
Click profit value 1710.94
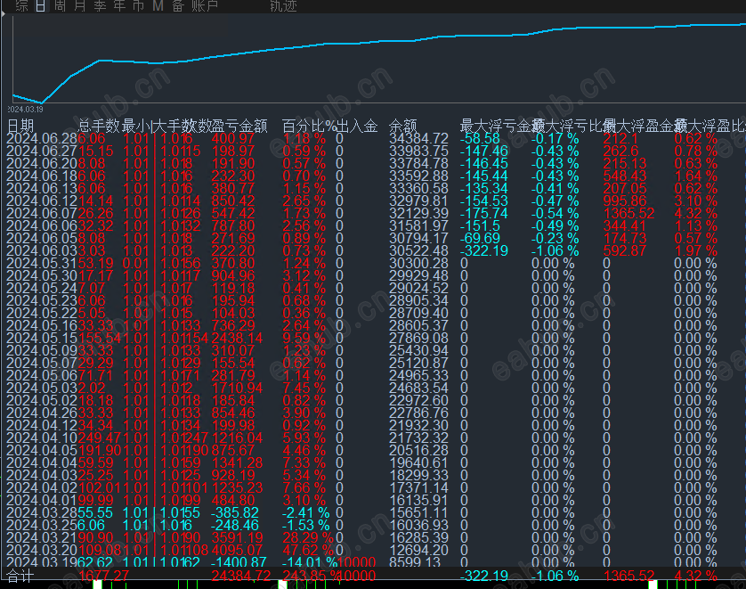pyautogui.click(x=237, y=389)
